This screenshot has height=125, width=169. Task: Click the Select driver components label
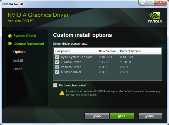pyautogui.click(x=71, y=44)
